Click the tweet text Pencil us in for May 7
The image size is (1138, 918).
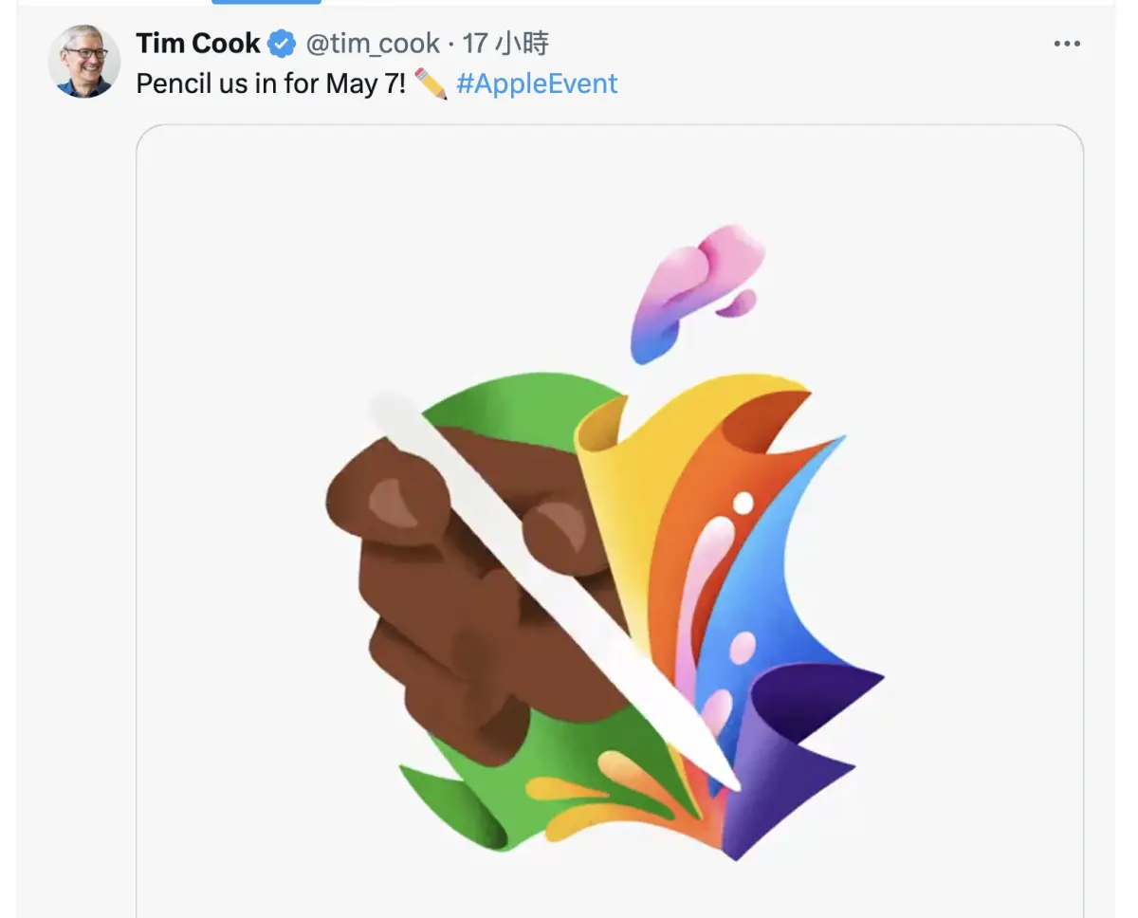pyautogui.click(x=271, y=83)
